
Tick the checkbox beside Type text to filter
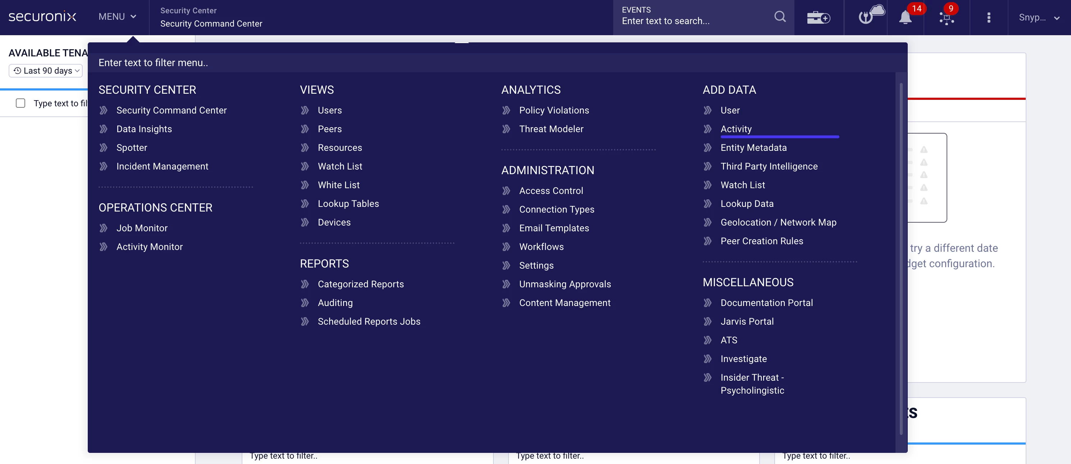(20, 103)
